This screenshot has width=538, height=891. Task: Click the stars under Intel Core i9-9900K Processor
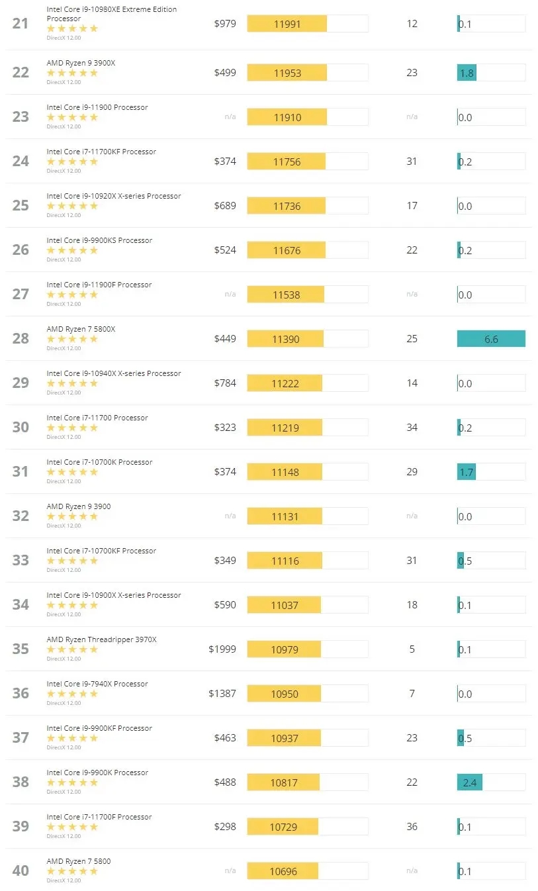tap(72, 782)
